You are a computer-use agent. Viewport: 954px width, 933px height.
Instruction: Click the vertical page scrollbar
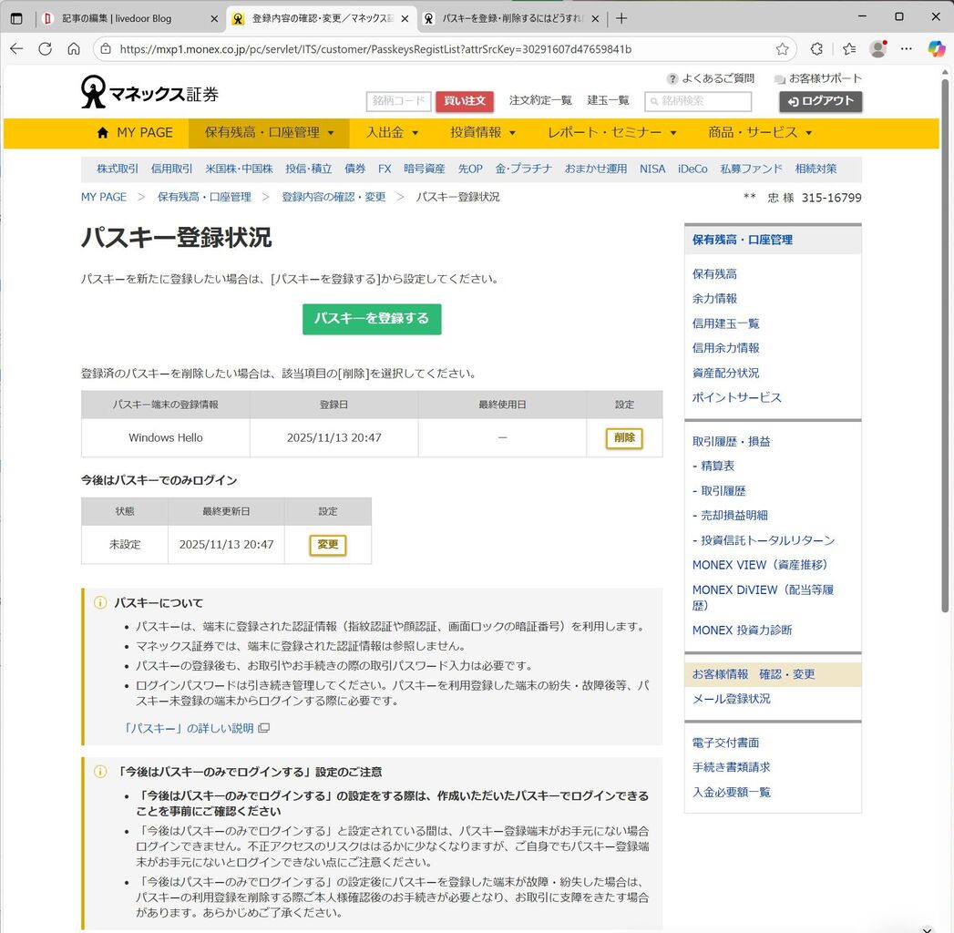[x=945, y=345]
